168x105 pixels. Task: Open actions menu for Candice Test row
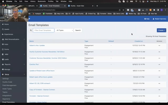click(x=159, y=64)
